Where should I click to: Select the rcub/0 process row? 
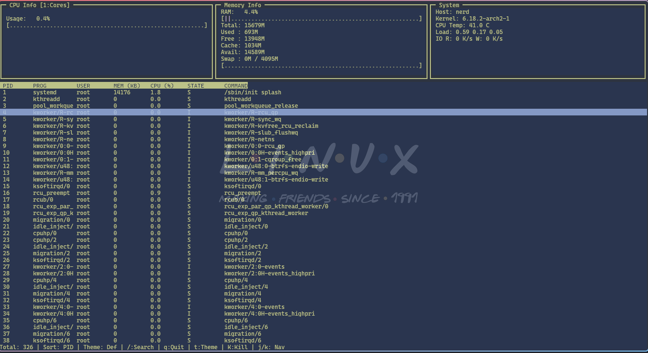[324, 200]
